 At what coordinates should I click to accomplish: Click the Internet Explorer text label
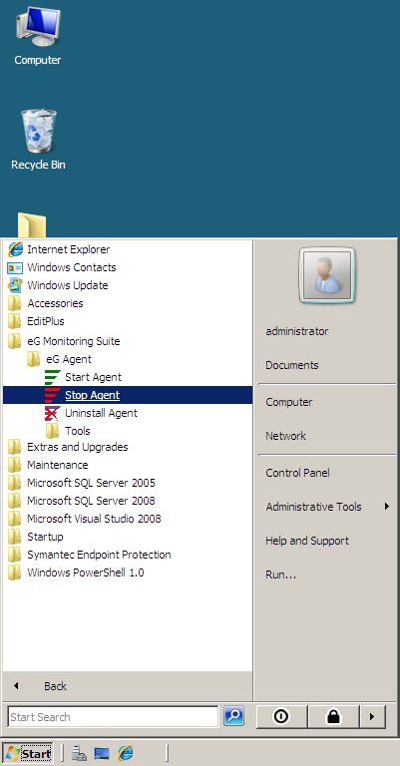(x=69, y=249)
